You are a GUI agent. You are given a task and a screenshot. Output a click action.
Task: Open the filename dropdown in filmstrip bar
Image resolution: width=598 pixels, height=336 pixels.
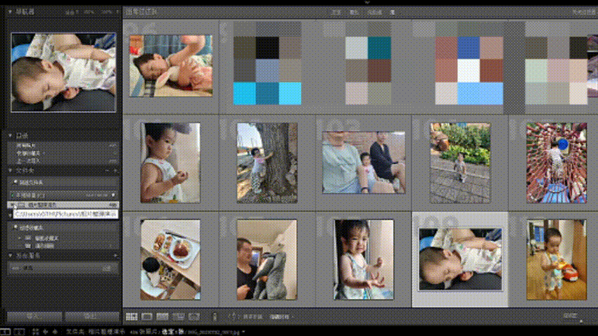click(x=243, y=332)
